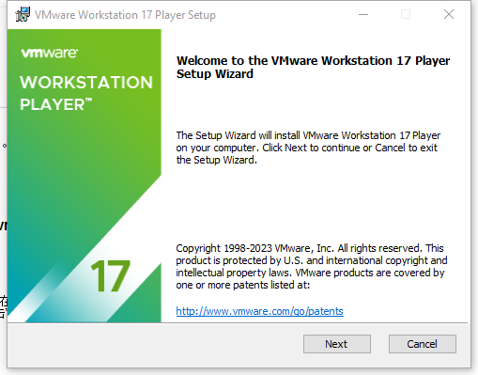
Task: Click the greyed-out maximize button
Action: point(406,14)
